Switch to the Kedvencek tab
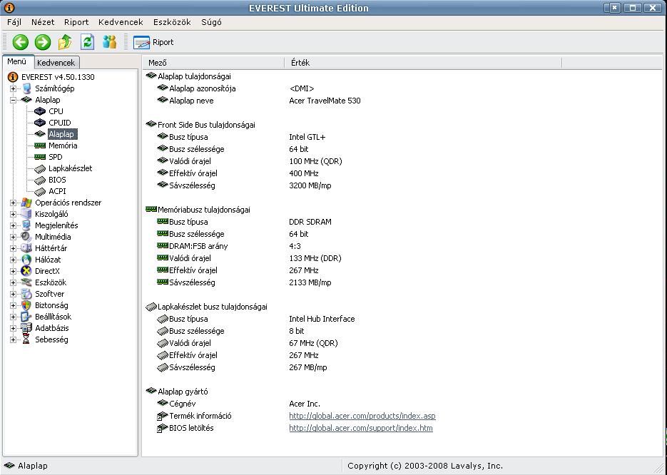Screen dimensions: 667x475 tap(56, 63)
